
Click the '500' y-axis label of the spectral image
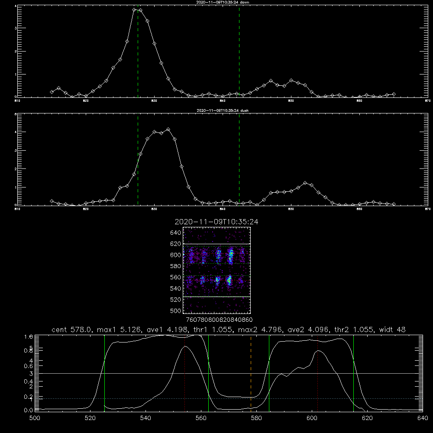pos(175,310)
